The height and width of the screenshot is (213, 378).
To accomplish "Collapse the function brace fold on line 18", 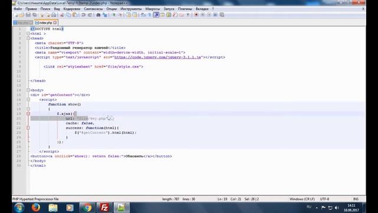I will coord(28,109).
